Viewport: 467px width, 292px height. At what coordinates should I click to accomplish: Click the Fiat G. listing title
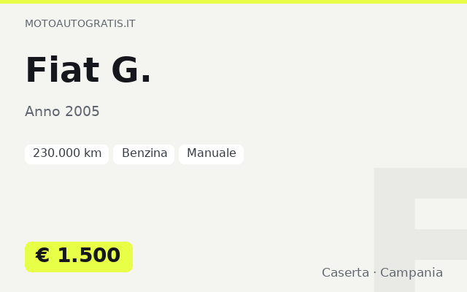(x=88, y=70)
